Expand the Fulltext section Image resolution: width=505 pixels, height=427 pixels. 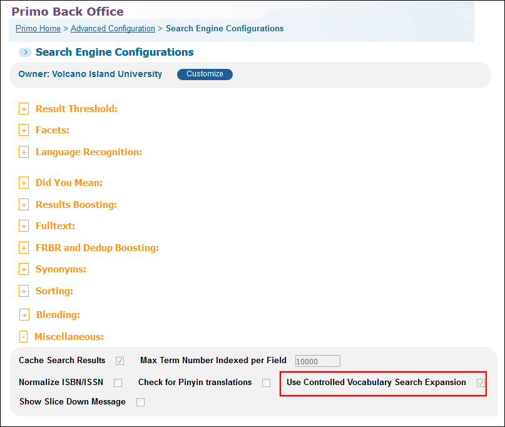pos(24,226)
